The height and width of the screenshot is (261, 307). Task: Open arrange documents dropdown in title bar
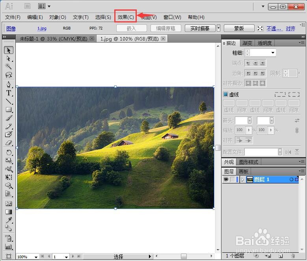(49, 6)
